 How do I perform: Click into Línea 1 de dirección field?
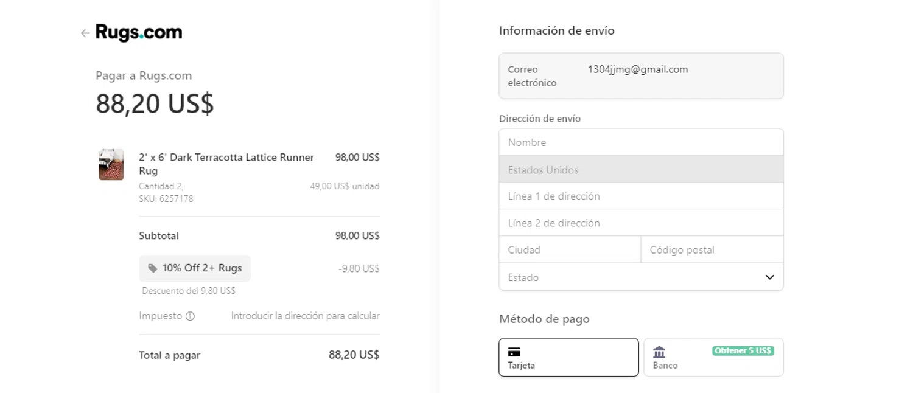[641, 196]
